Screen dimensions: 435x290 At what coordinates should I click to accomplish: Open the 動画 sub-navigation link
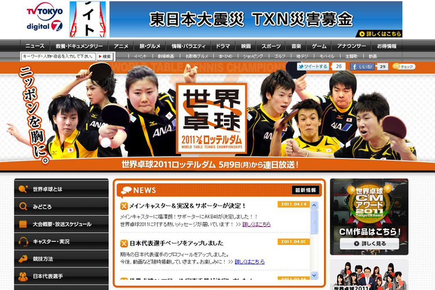pyautogui.click(x=372, y=57)
